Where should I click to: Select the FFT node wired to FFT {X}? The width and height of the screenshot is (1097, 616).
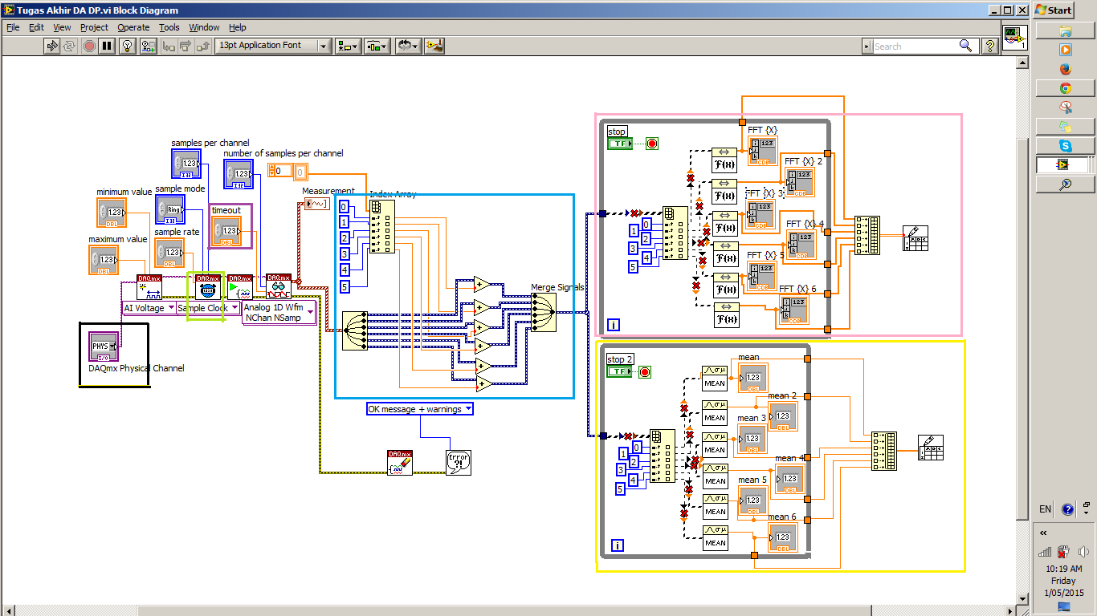click(x=726, y=160)
